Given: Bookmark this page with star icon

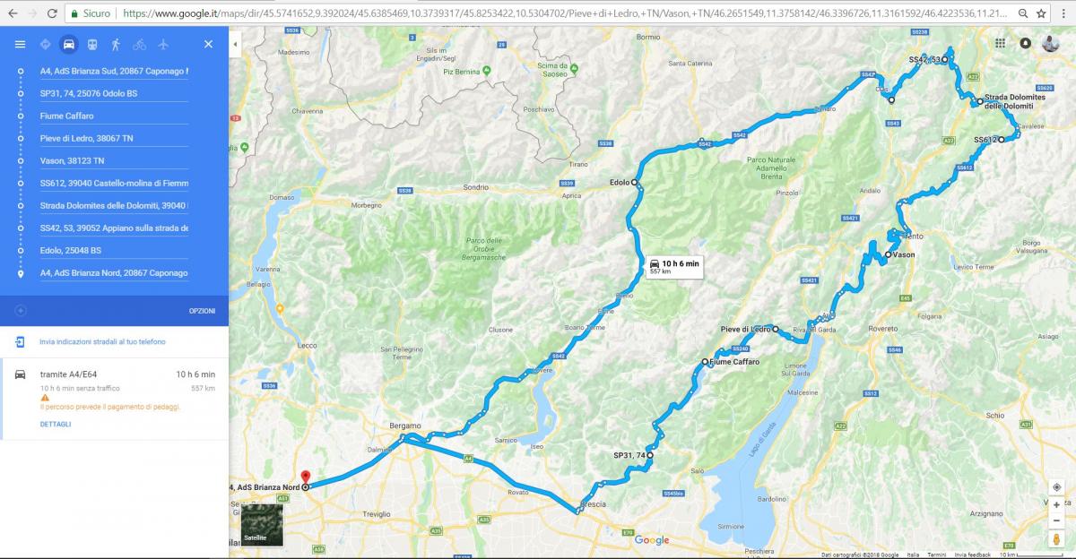Looking at the screenshot, I should pos(1041,13).
